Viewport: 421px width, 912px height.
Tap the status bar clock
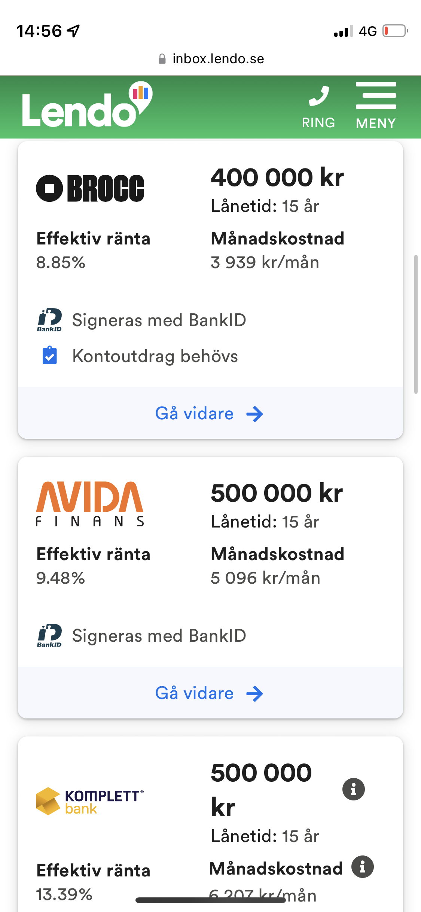tap(39, 31)
